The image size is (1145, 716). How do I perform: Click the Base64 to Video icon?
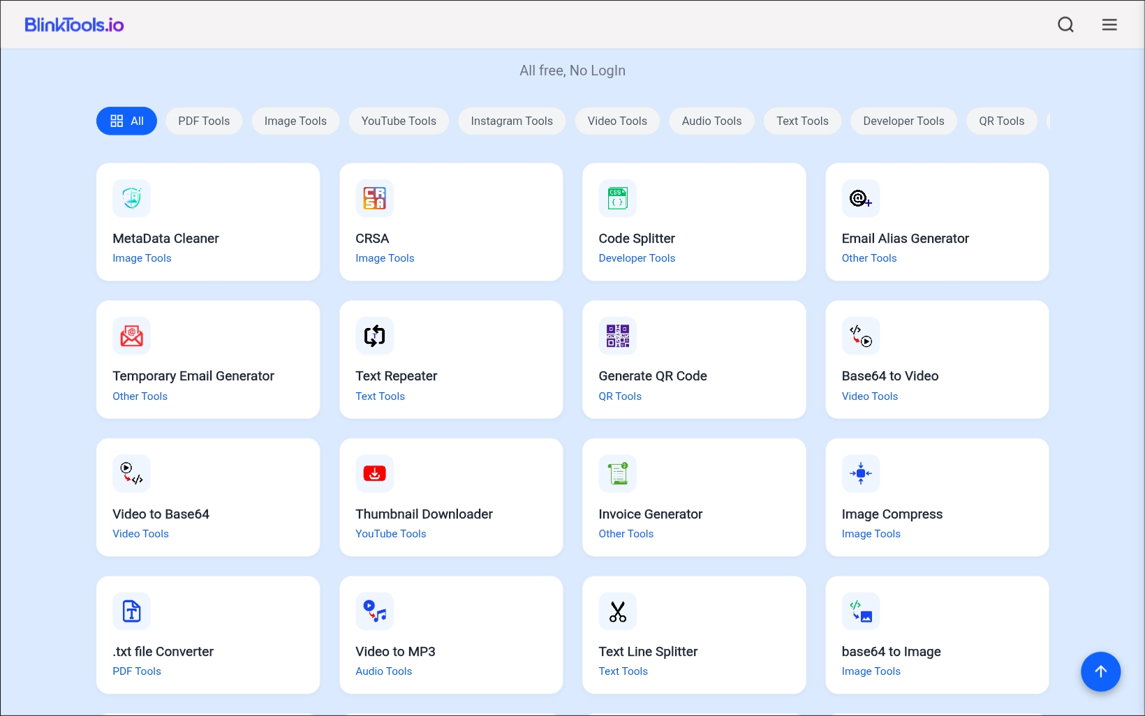(x=860, y=336)
